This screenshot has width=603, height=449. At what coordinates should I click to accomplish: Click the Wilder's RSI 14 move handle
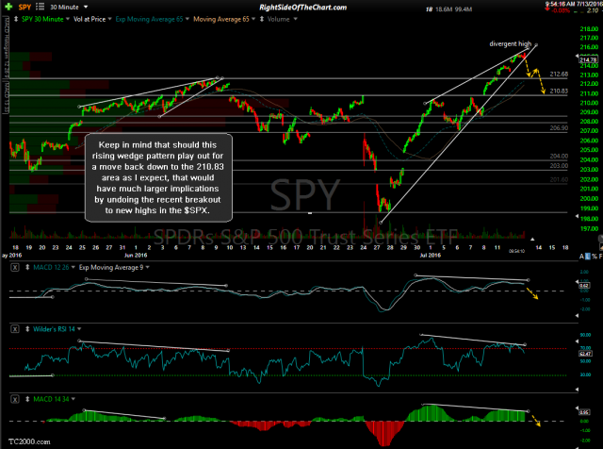pyautogui.click(x=27, y=329)
